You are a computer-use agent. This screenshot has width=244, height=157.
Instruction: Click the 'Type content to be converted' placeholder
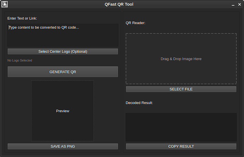click(44, 27)
